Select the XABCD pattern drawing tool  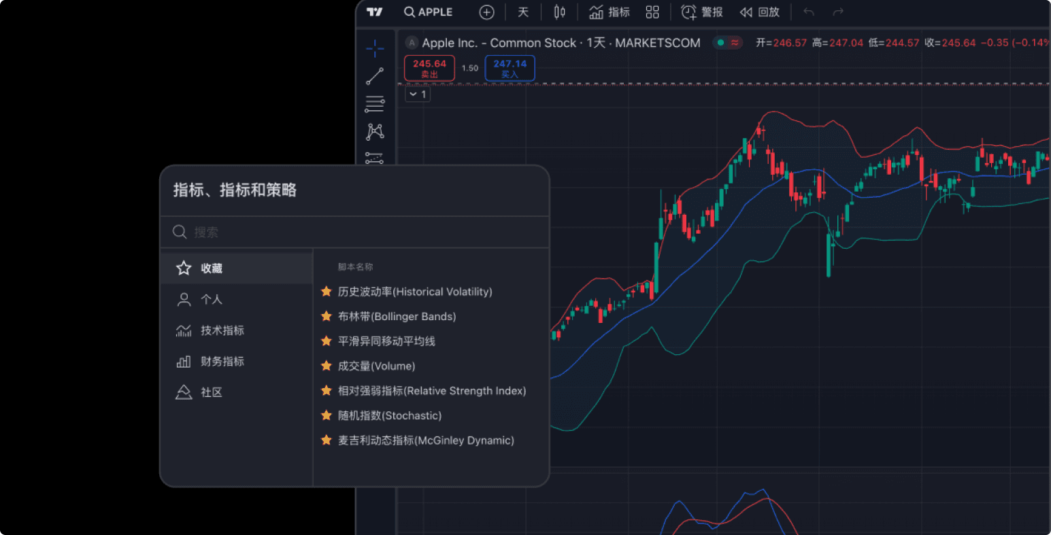click(x=375, y=132)
